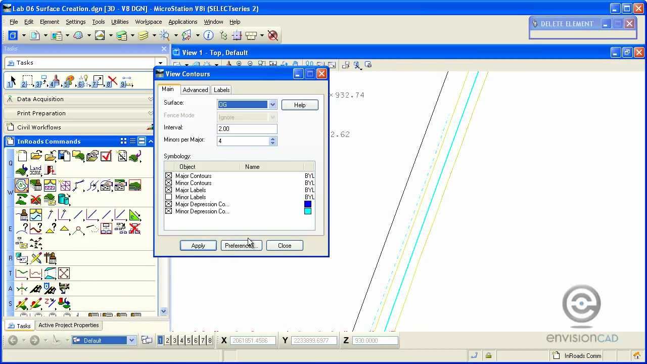Screen dimensions: 647x364
Task: Toggle view 1 button in view toggles
Action: pos(160,340)
